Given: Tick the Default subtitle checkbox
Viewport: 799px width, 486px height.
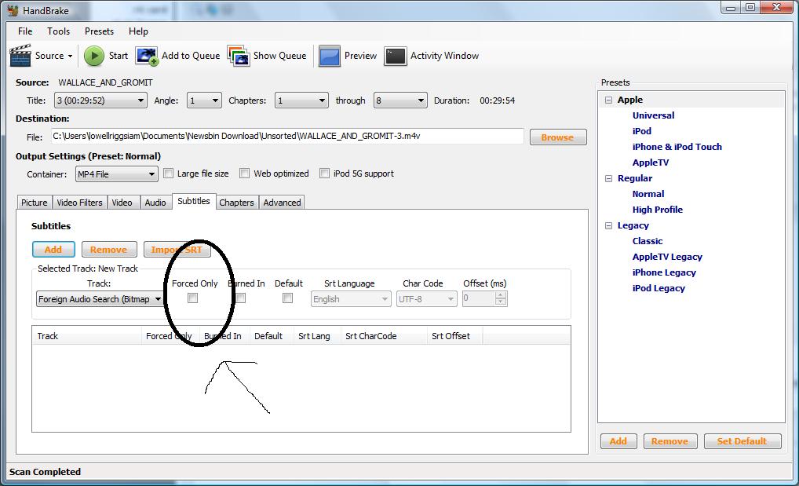Looking at the screenshot, I should tap(287, 298).
